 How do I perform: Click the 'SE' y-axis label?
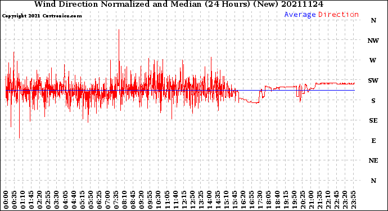(x=373, y=120)
